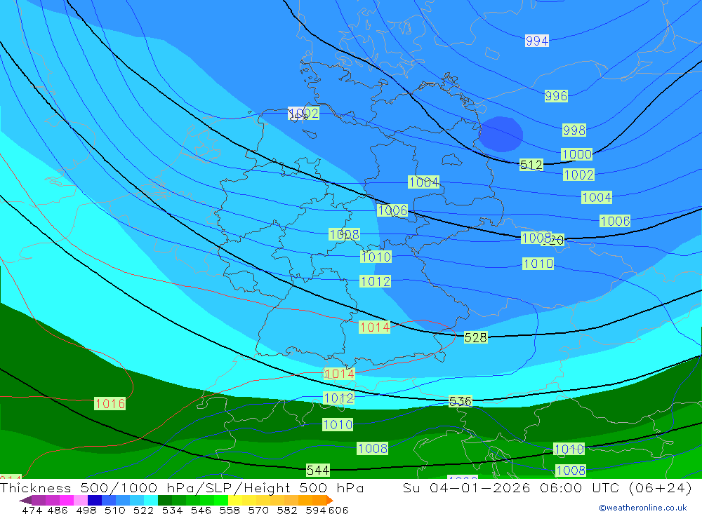This screenshot has height=514, width=702.
Task: Click the red 1014 label beside the 1012 label above
Action: tap(374, 327)
